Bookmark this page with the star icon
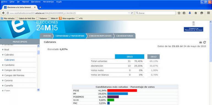 (179, 13)
